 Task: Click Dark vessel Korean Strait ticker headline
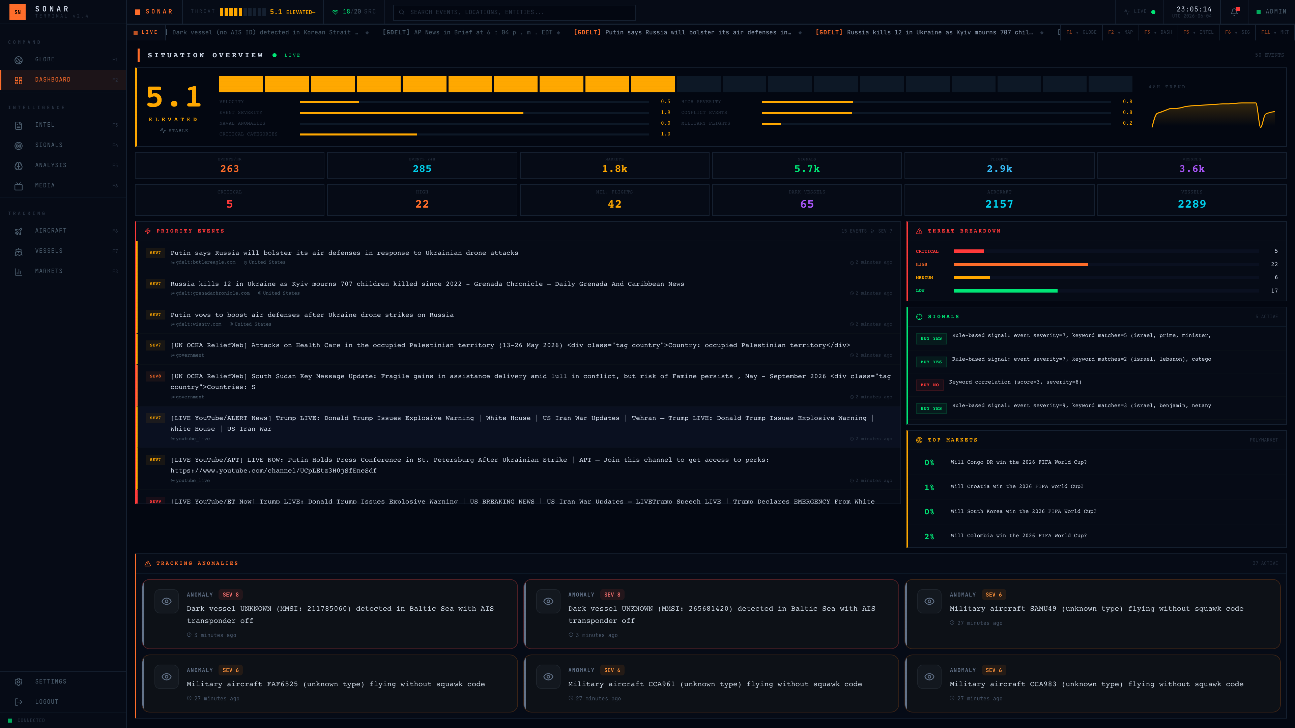pyautogui.click(x=265, y=32)
